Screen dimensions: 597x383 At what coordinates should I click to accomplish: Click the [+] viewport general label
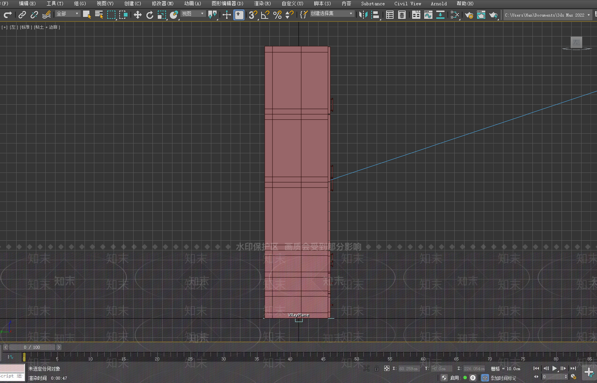point(4,27)
